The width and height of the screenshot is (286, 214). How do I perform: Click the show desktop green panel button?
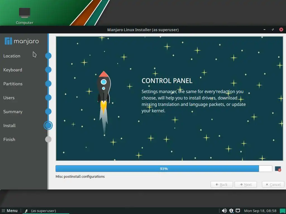pyautogui.click(x=283, y=211)
